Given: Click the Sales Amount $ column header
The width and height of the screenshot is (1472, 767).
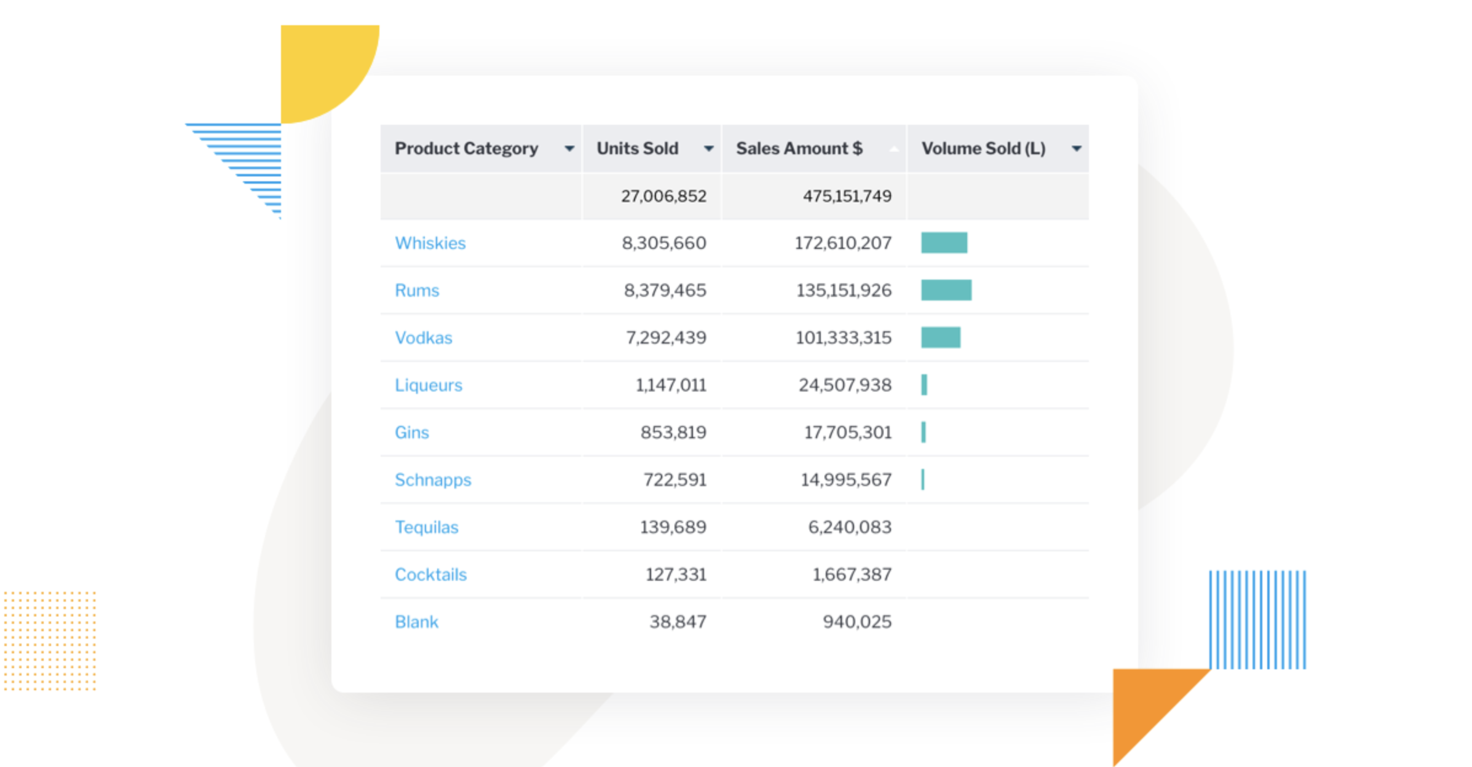Looking at the screenshot, I should click(x=799, y=148).
